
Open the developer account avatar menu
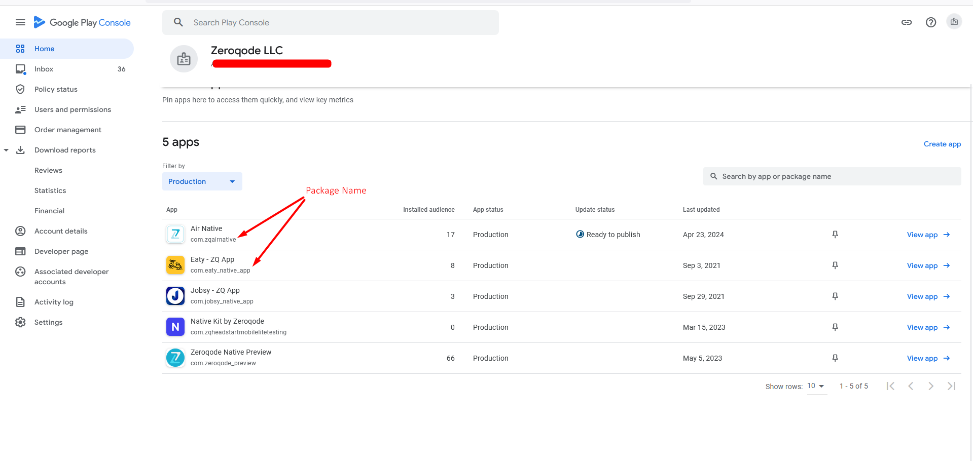pyautogui.click(x=954, y=22)
